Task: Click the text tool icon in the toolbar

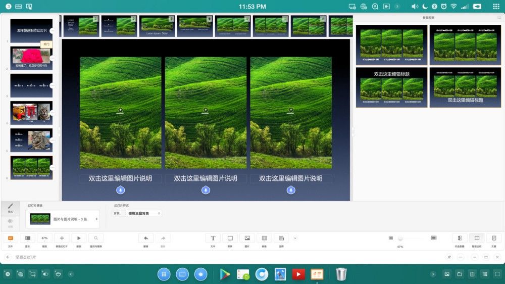Action: [213, 238]
